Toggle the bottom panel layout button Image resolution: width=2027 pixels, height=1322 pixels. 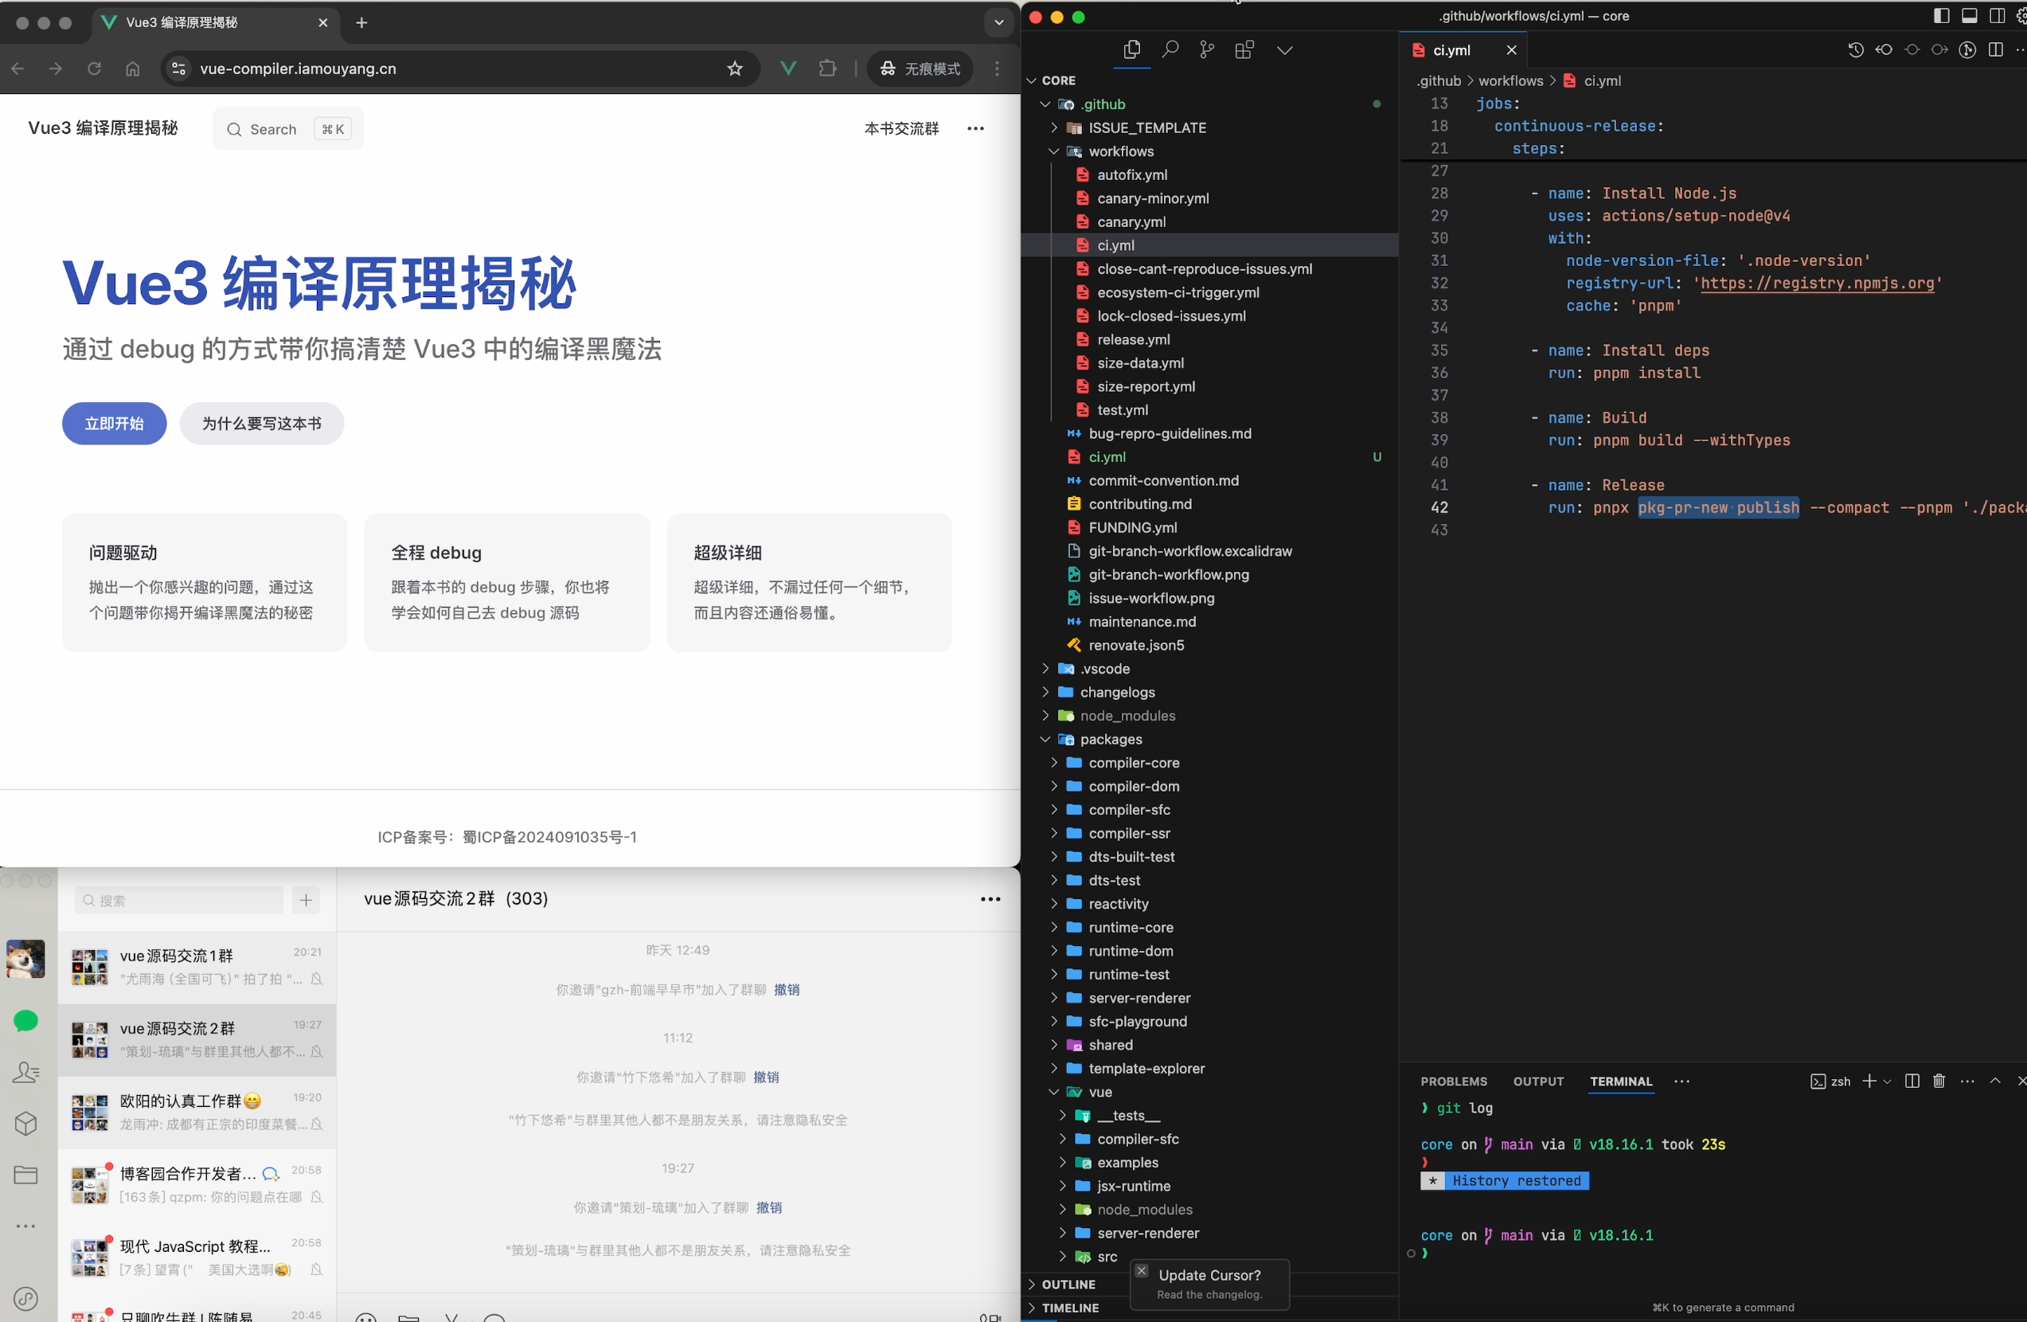(x=1969, y=16)
